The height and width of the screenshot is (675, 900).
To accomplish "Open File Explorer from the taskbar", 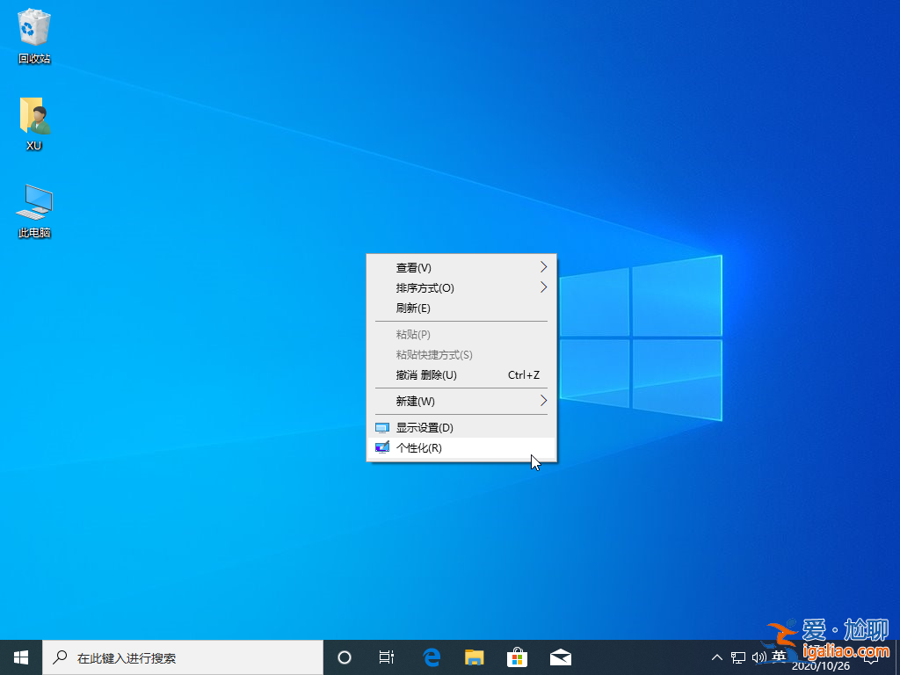I will pyautogui.click(x=474, y=657).
